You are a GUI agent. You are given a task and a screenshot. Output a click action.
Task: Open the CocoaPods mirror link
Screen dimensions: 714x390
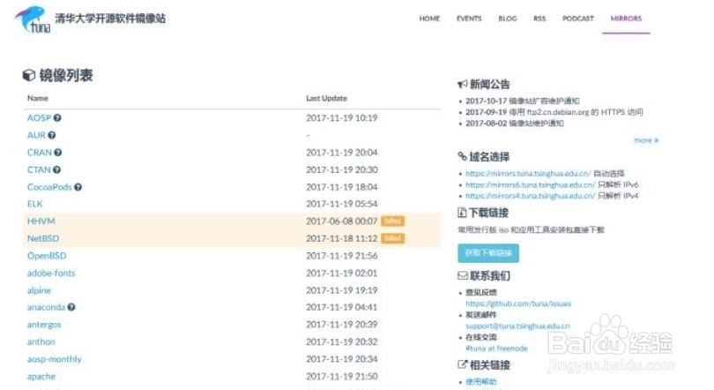point(49,187)
